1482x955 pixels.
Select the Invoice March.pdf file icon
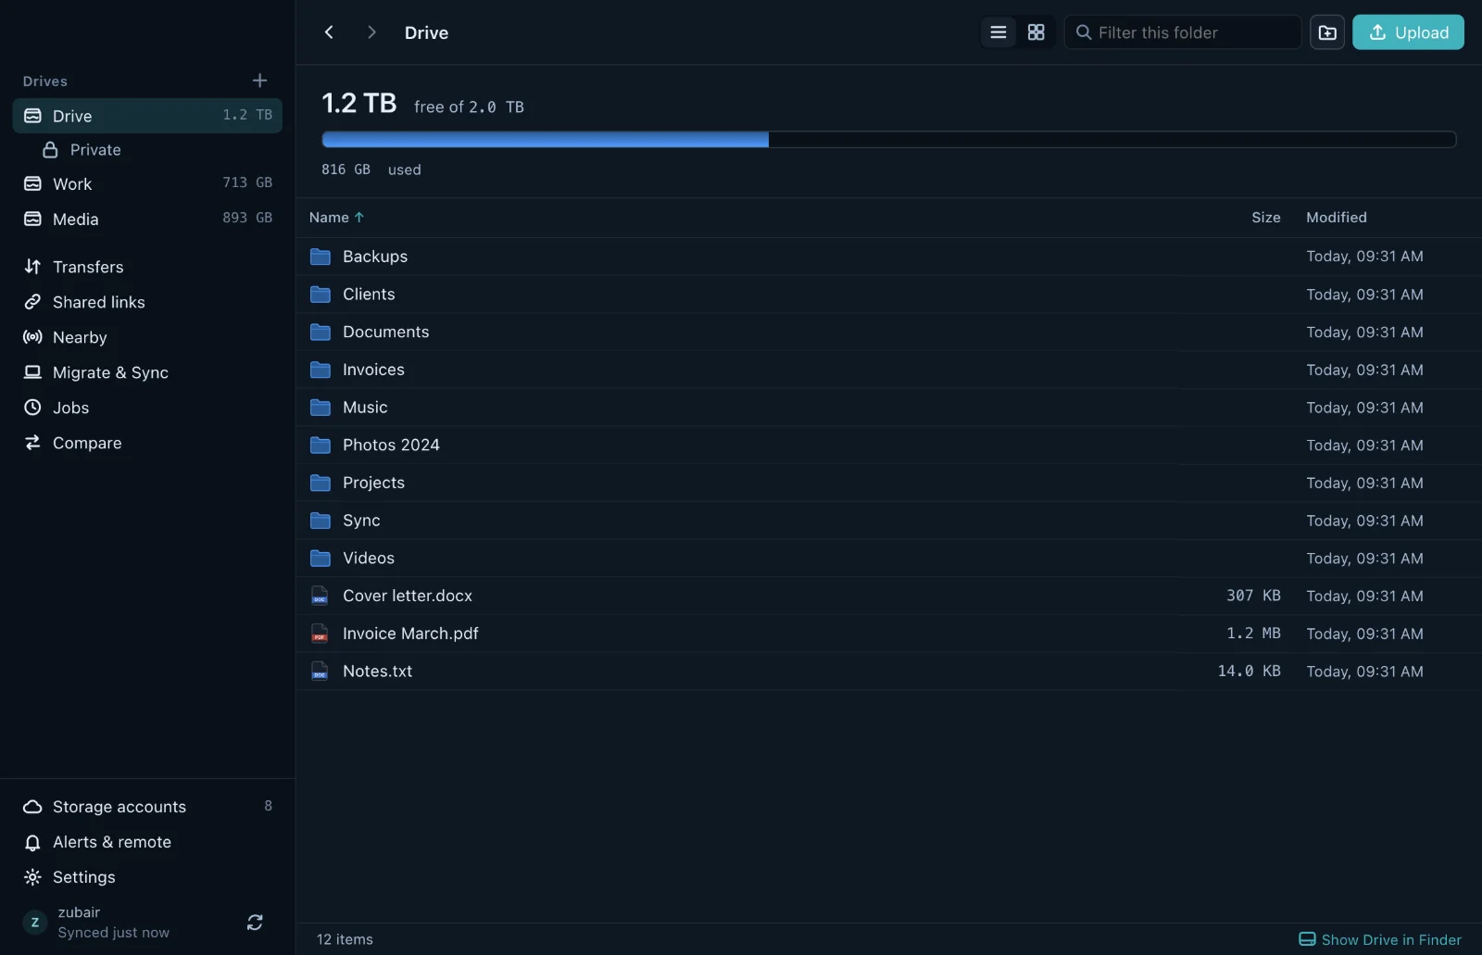coord(320,634)
